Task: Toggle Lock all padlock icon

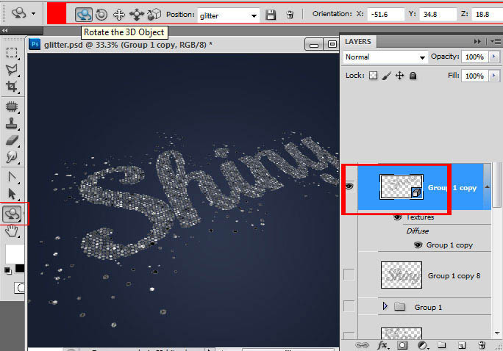Action: [x=413, y=76]
